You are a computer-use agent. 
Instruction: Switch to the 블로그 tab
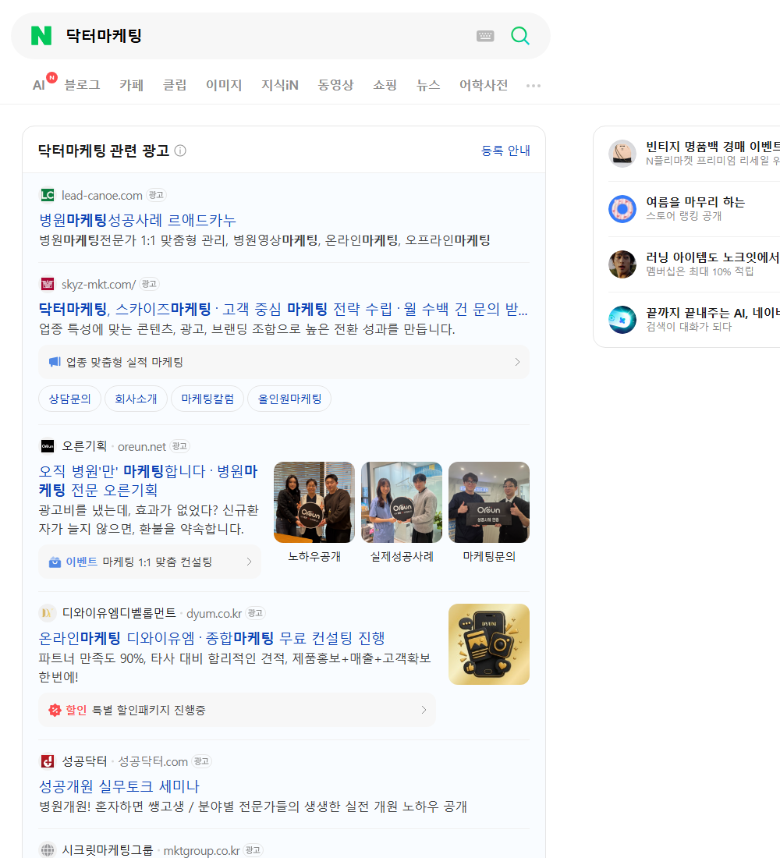click(82, 85)
